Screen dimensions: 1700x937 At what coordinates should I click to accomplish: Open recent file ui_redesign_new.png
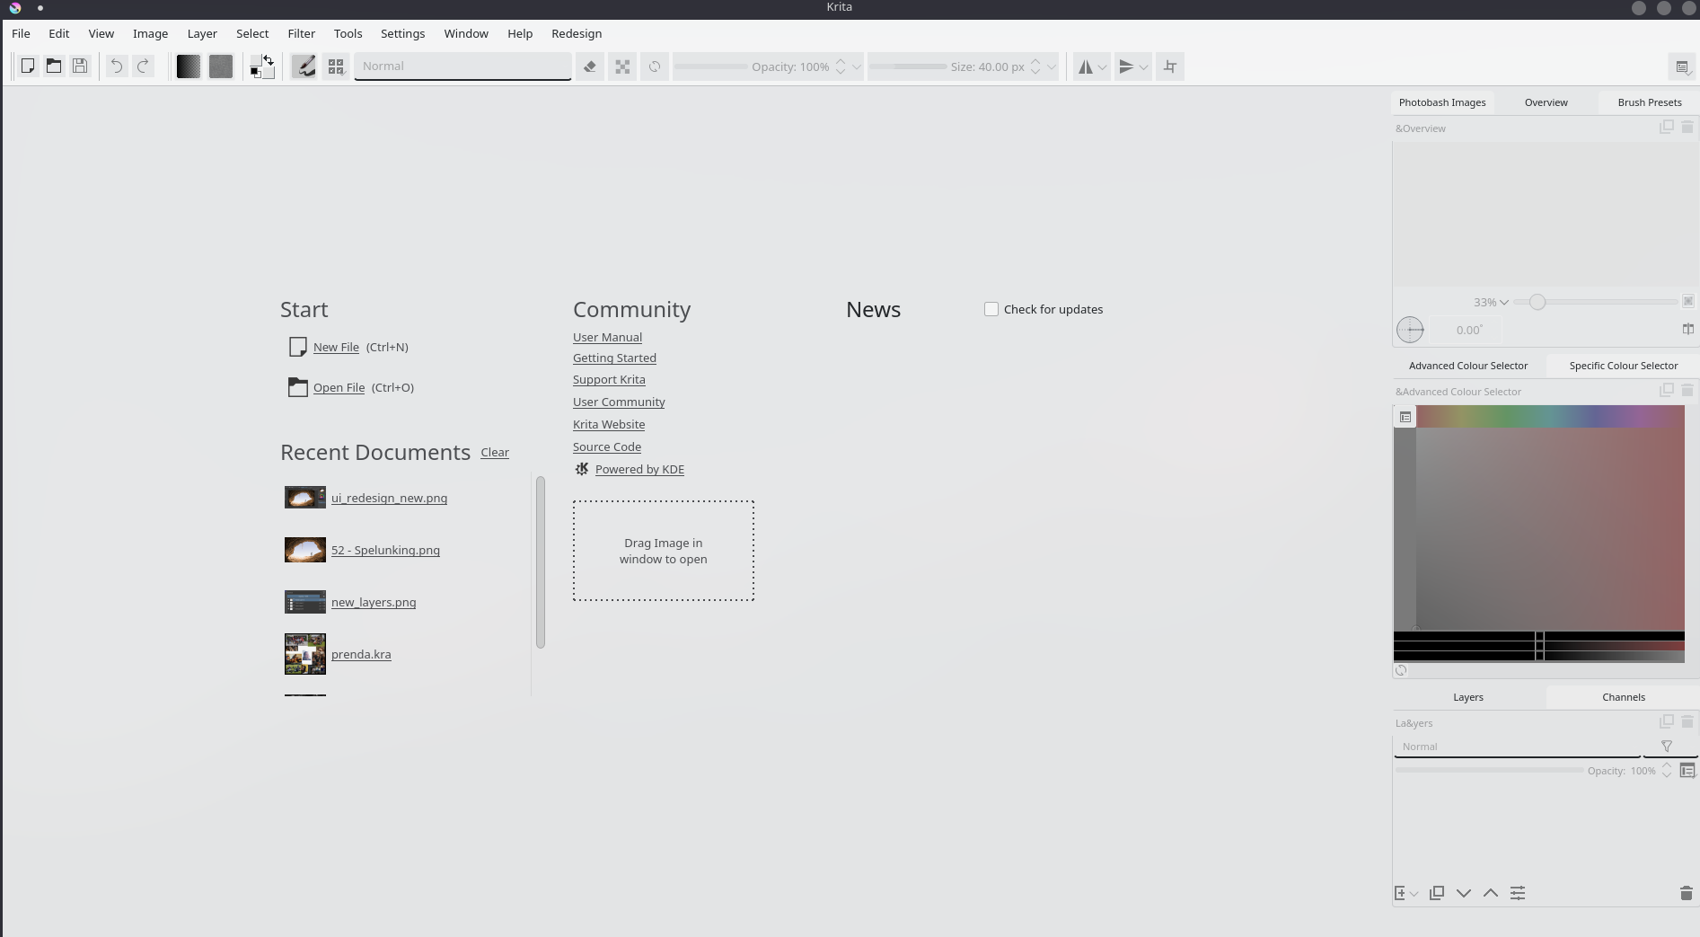click(x=389, y=498)
